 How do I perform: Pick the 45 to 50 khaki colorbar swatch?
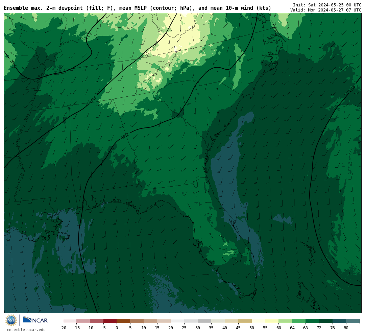pyautogui.click(x=245, y=321)
